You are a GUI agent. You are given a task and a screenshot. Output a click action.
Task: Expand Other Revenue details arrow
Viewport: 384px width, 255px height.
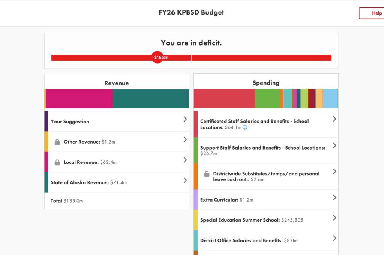(x=185, y=139)
